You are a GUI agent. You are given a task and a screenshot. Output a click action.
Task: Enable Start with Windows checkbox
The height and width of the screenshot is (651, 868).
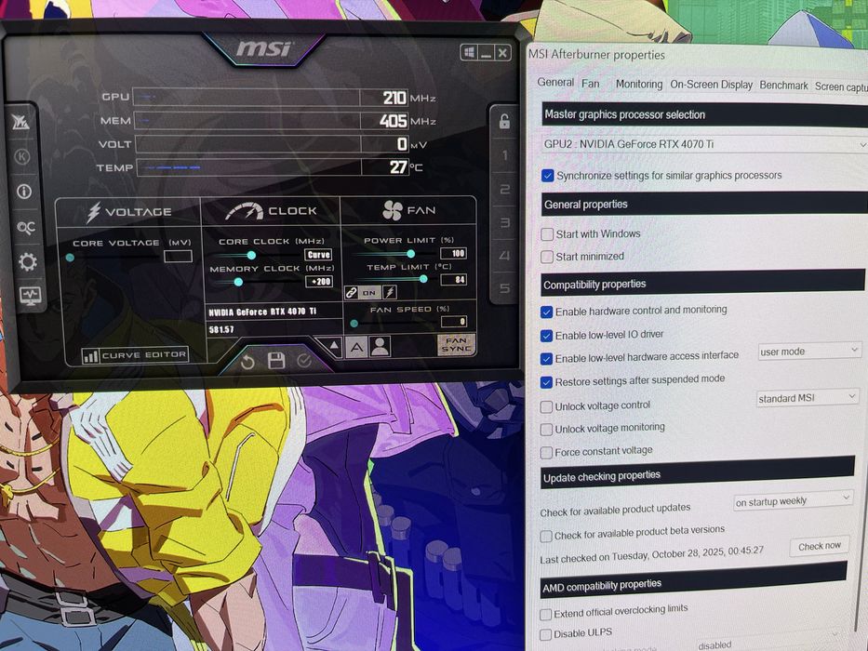point(547,234)
